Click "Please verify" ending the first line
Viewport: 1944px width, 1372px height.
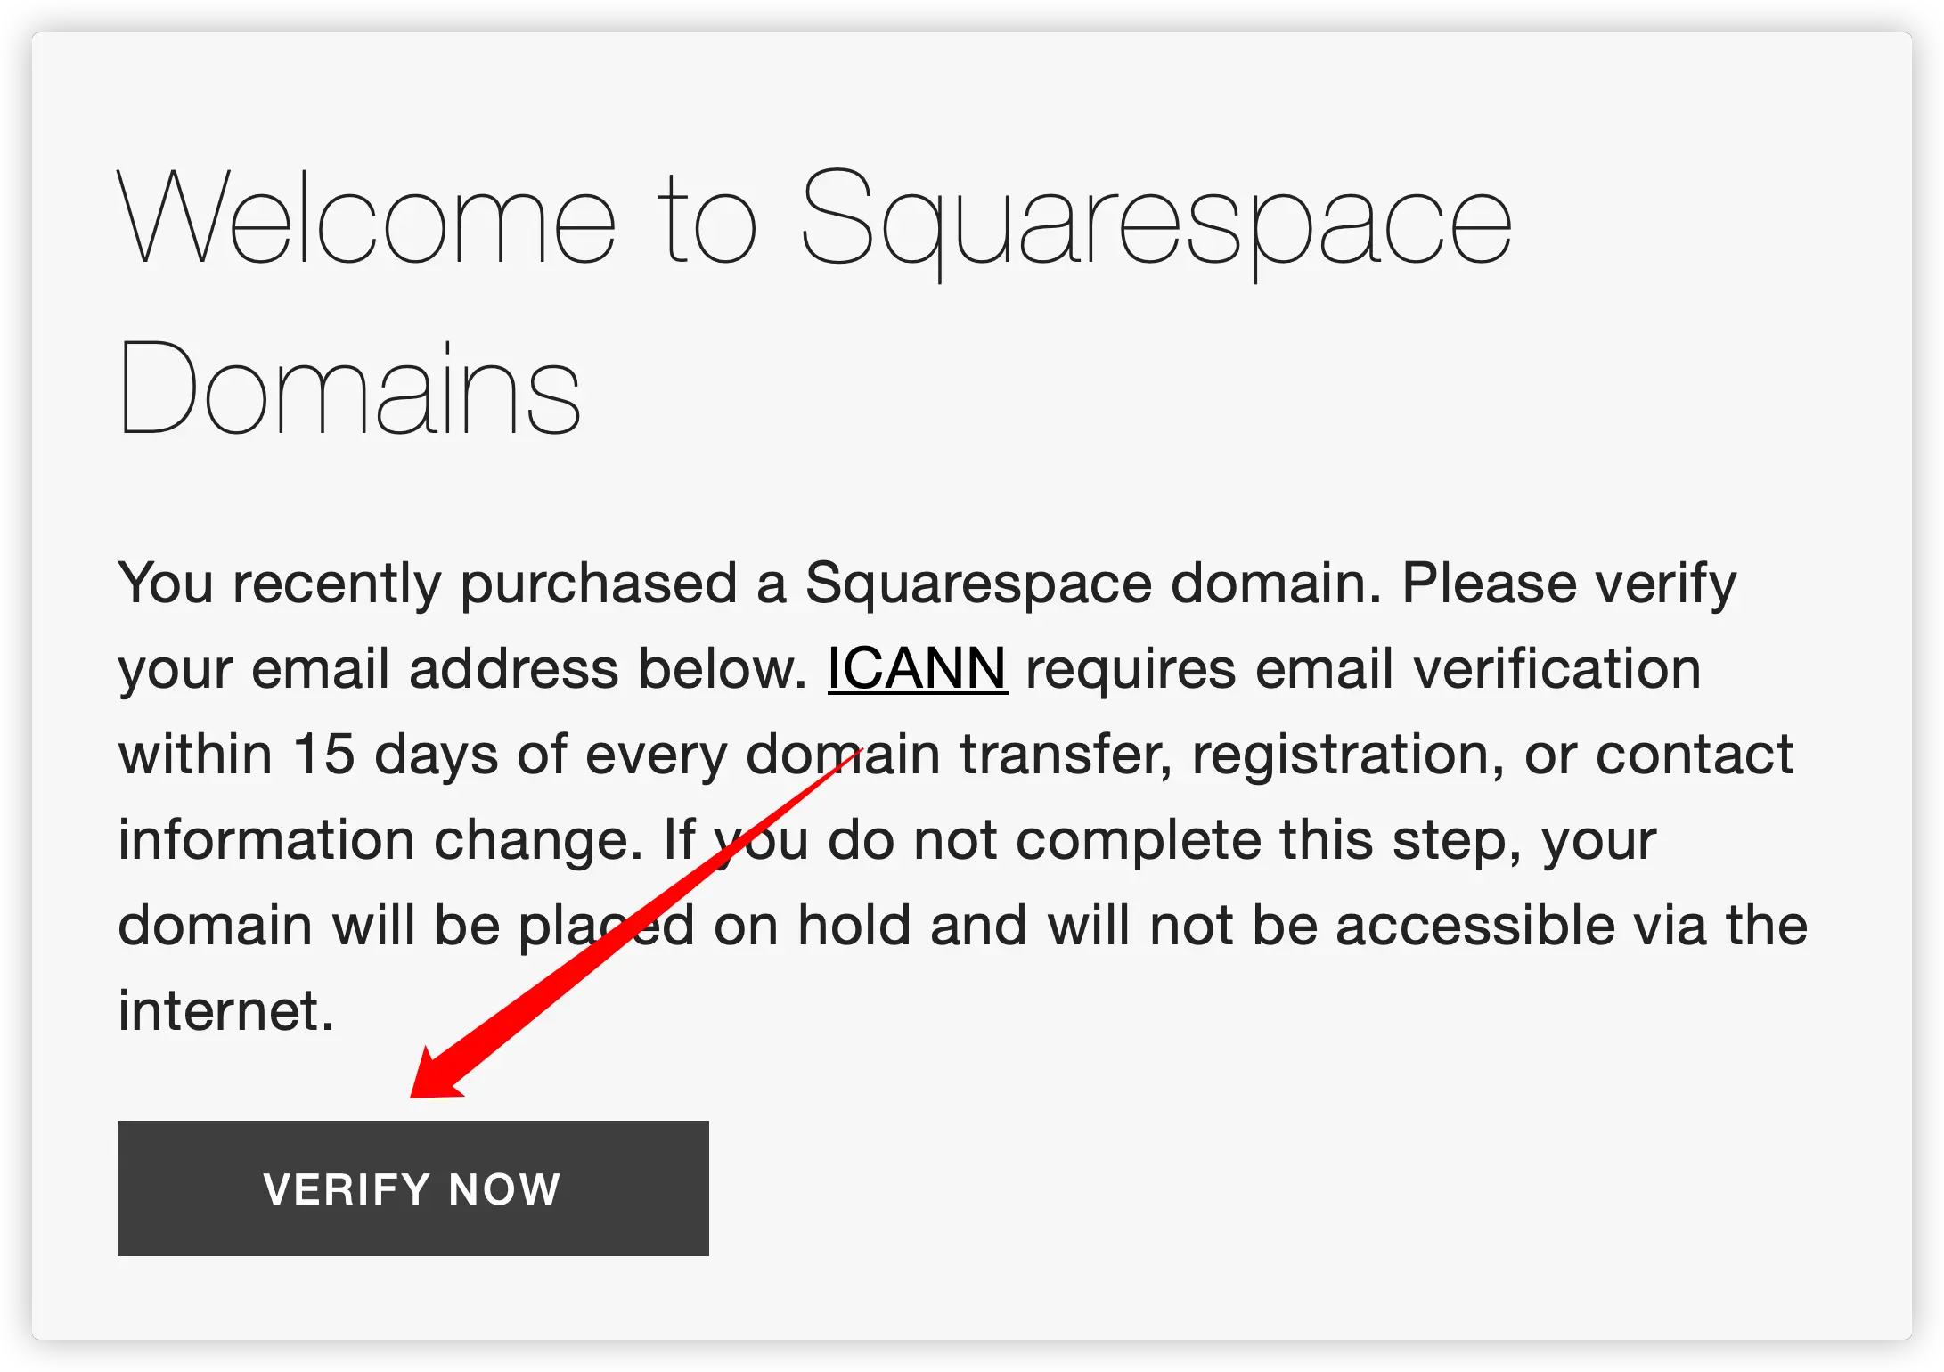(1569, 584)
